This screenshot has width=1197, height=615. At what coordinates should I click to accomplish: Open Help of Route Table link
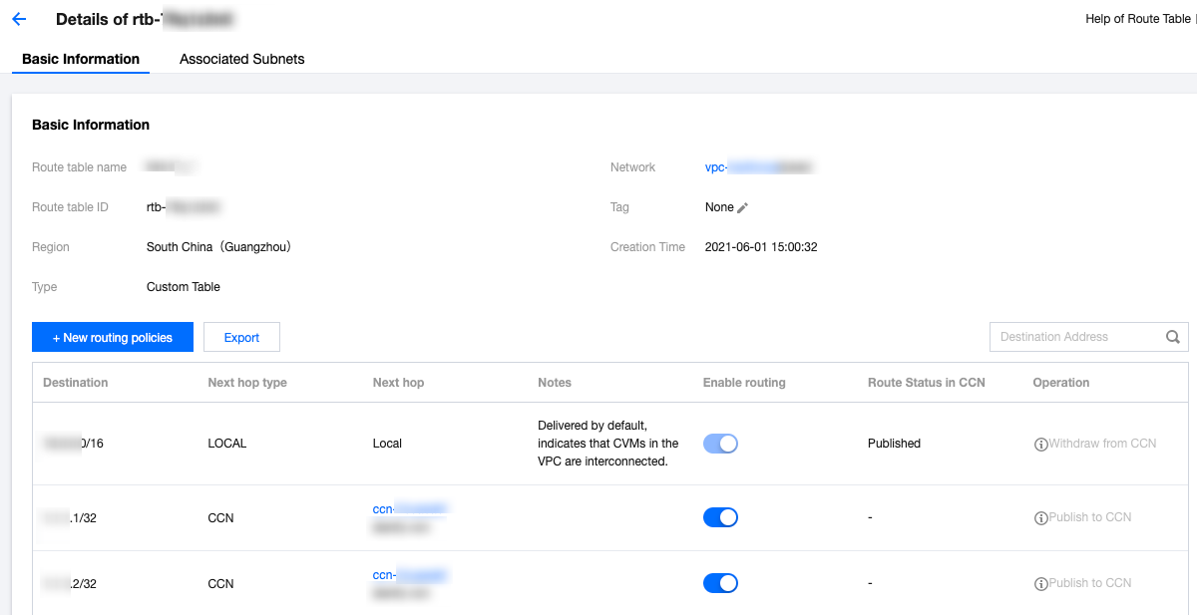tap(1137, 19)
